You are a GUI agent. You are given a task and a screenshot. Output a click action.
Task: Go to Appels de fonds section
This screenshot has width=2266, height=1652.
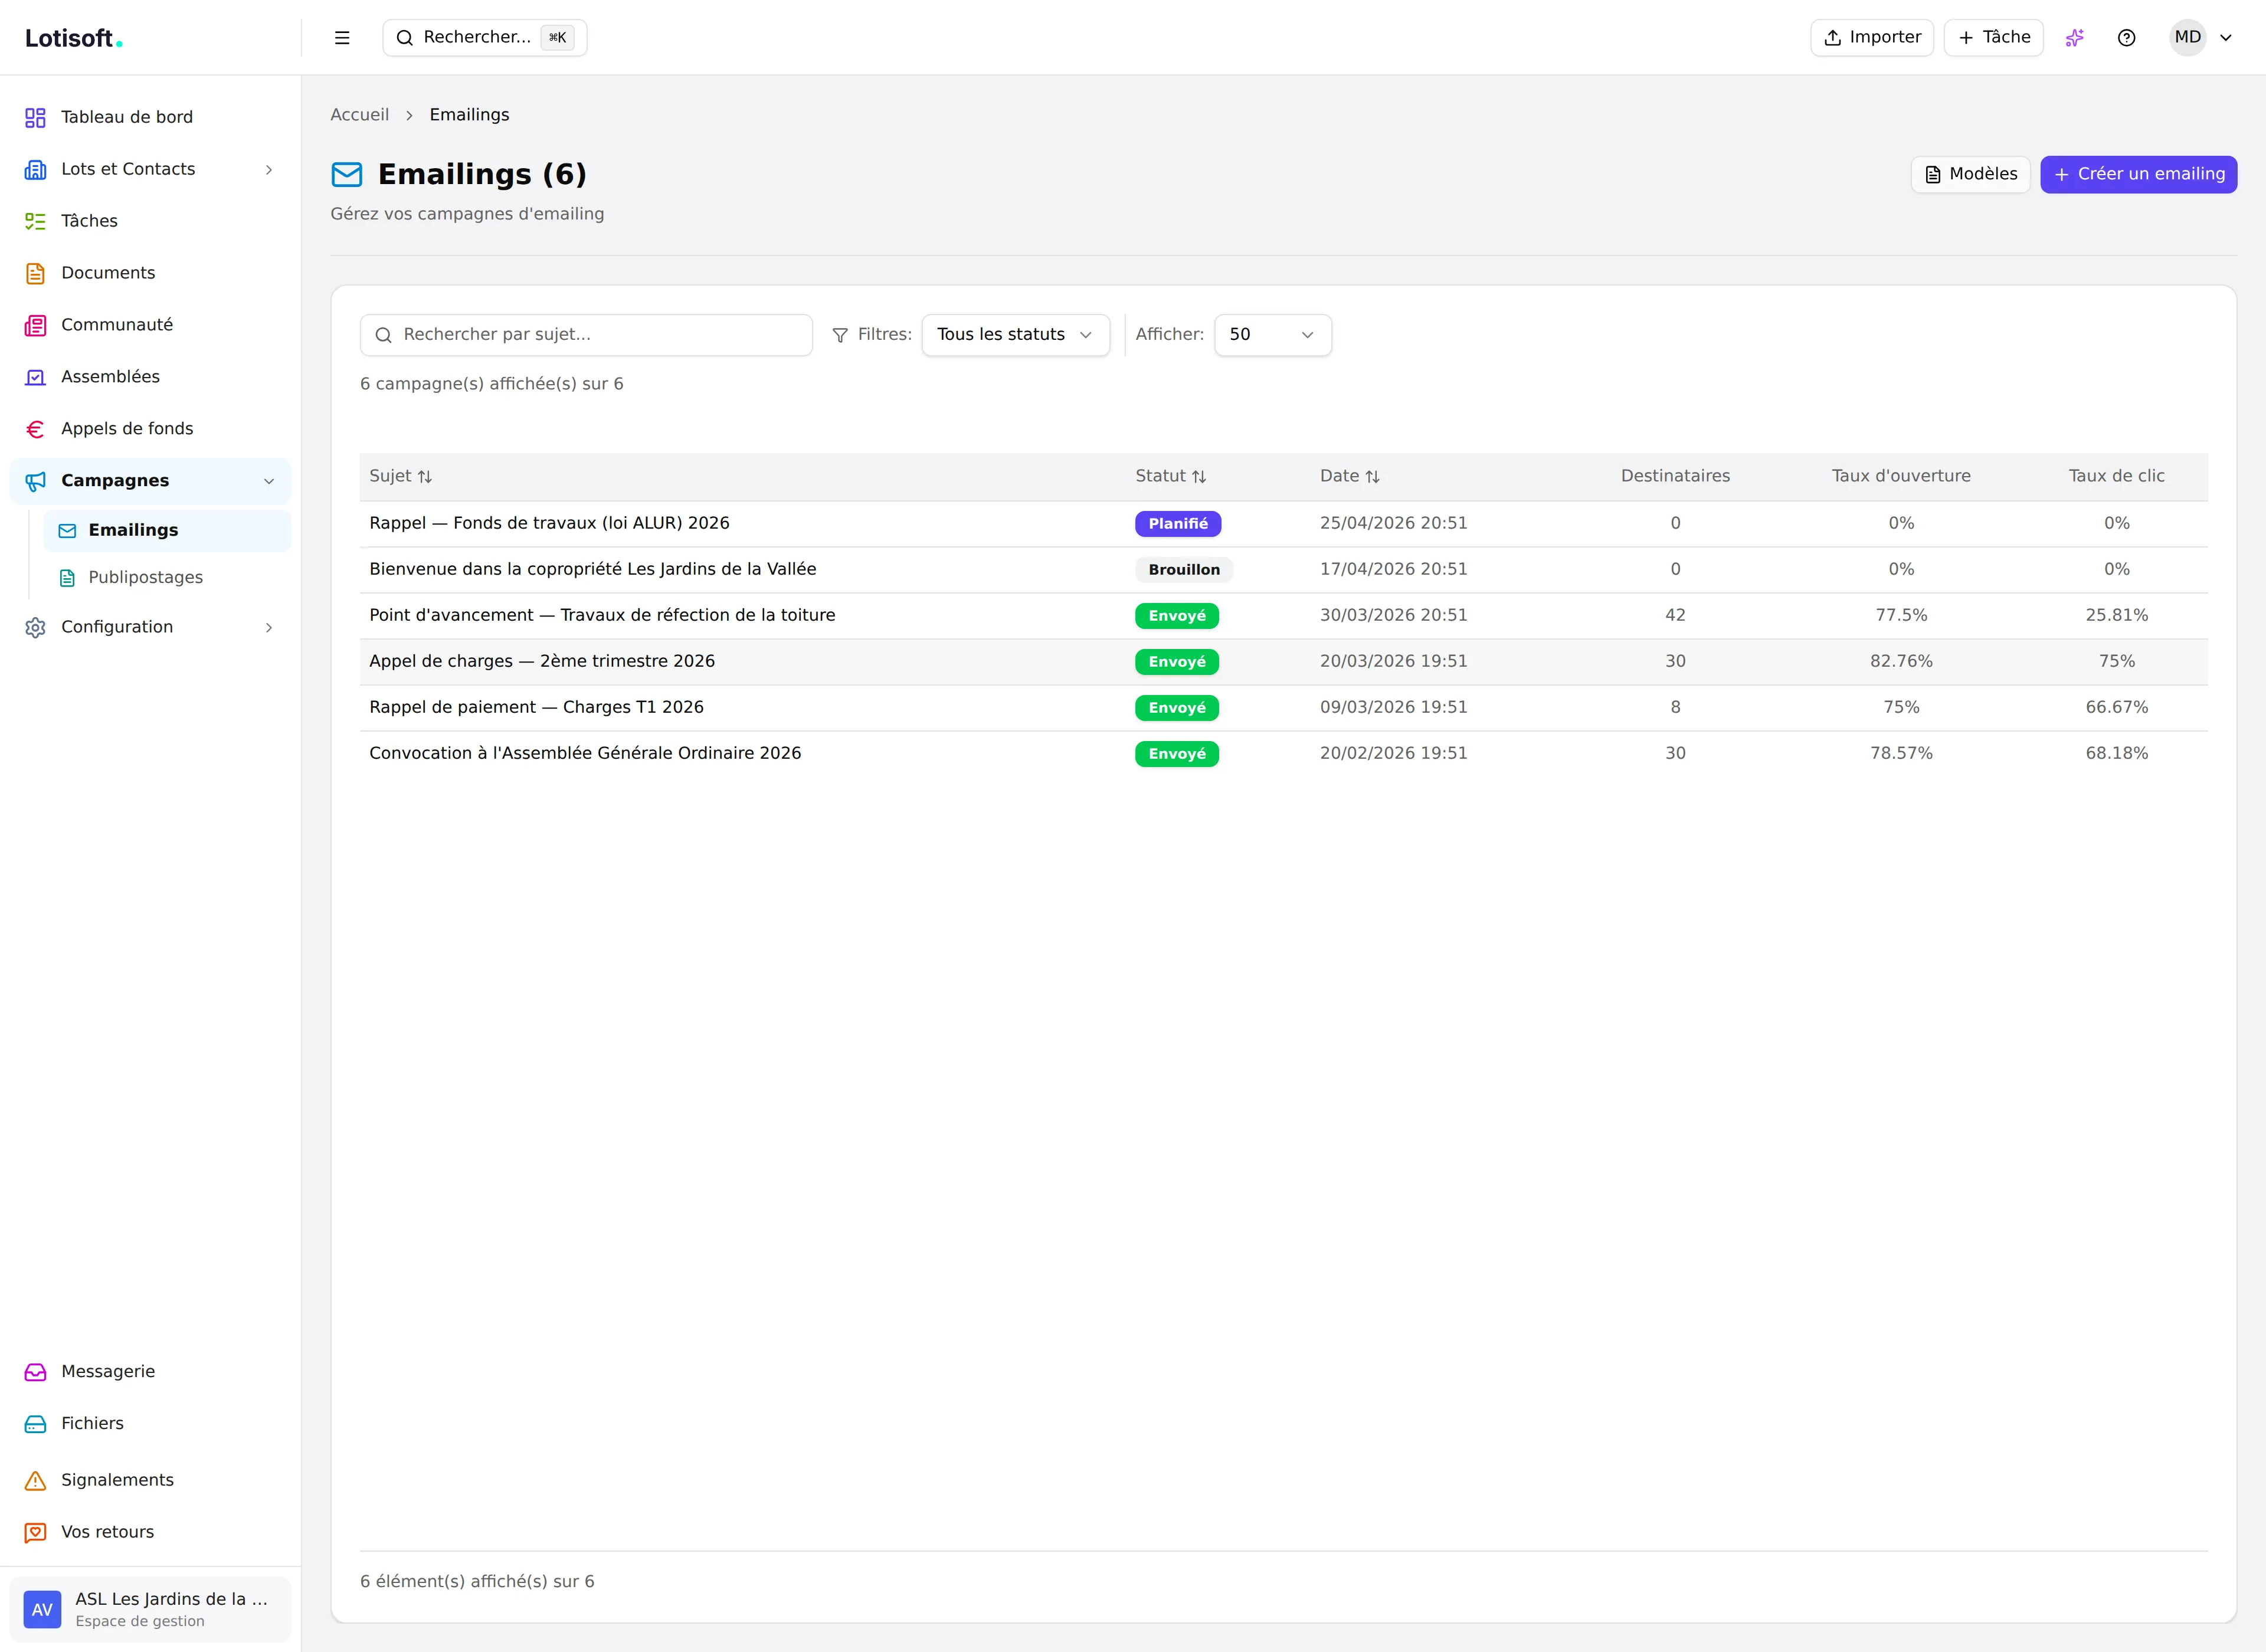(150, 429)
